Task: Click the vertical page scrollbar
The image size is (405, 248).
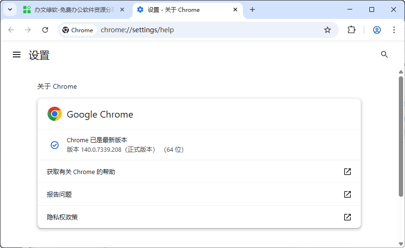Action: [401, 138]
